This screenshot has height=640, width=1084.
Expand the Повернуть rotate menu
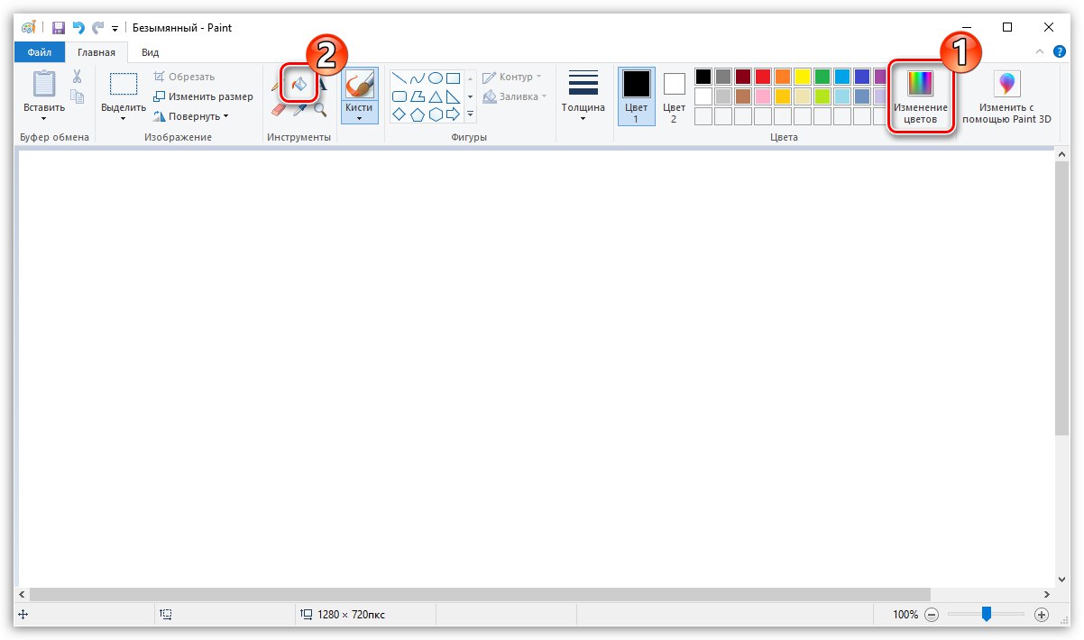(225, 116)
